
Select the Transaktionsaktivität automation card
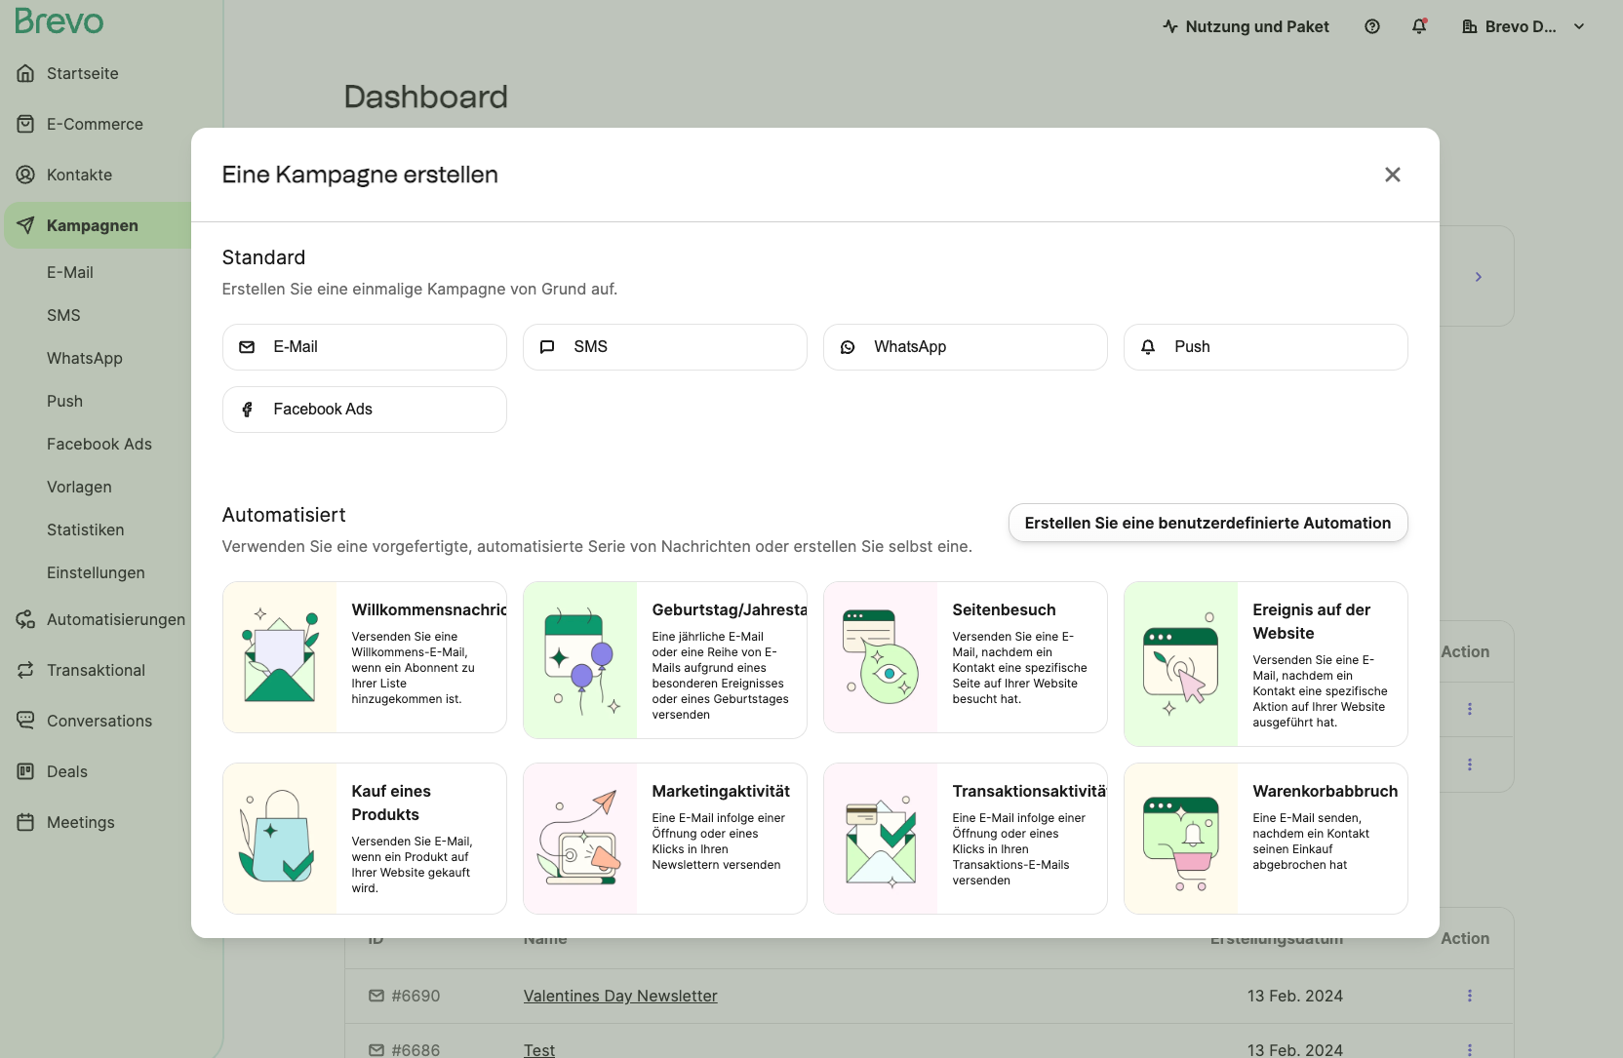click(966, 839)
